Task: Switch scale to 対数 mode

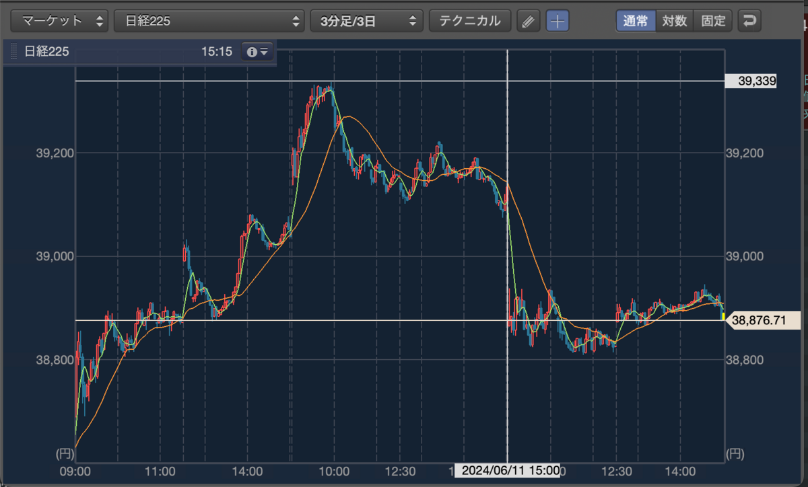Action: (x=674, y=21)
